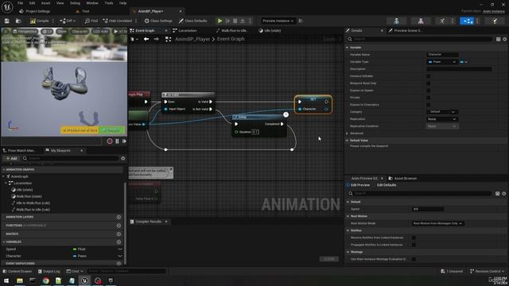Toggle the Private checkbox
The width and height of the screenshot is (509, 286).
tap(428, 98)
